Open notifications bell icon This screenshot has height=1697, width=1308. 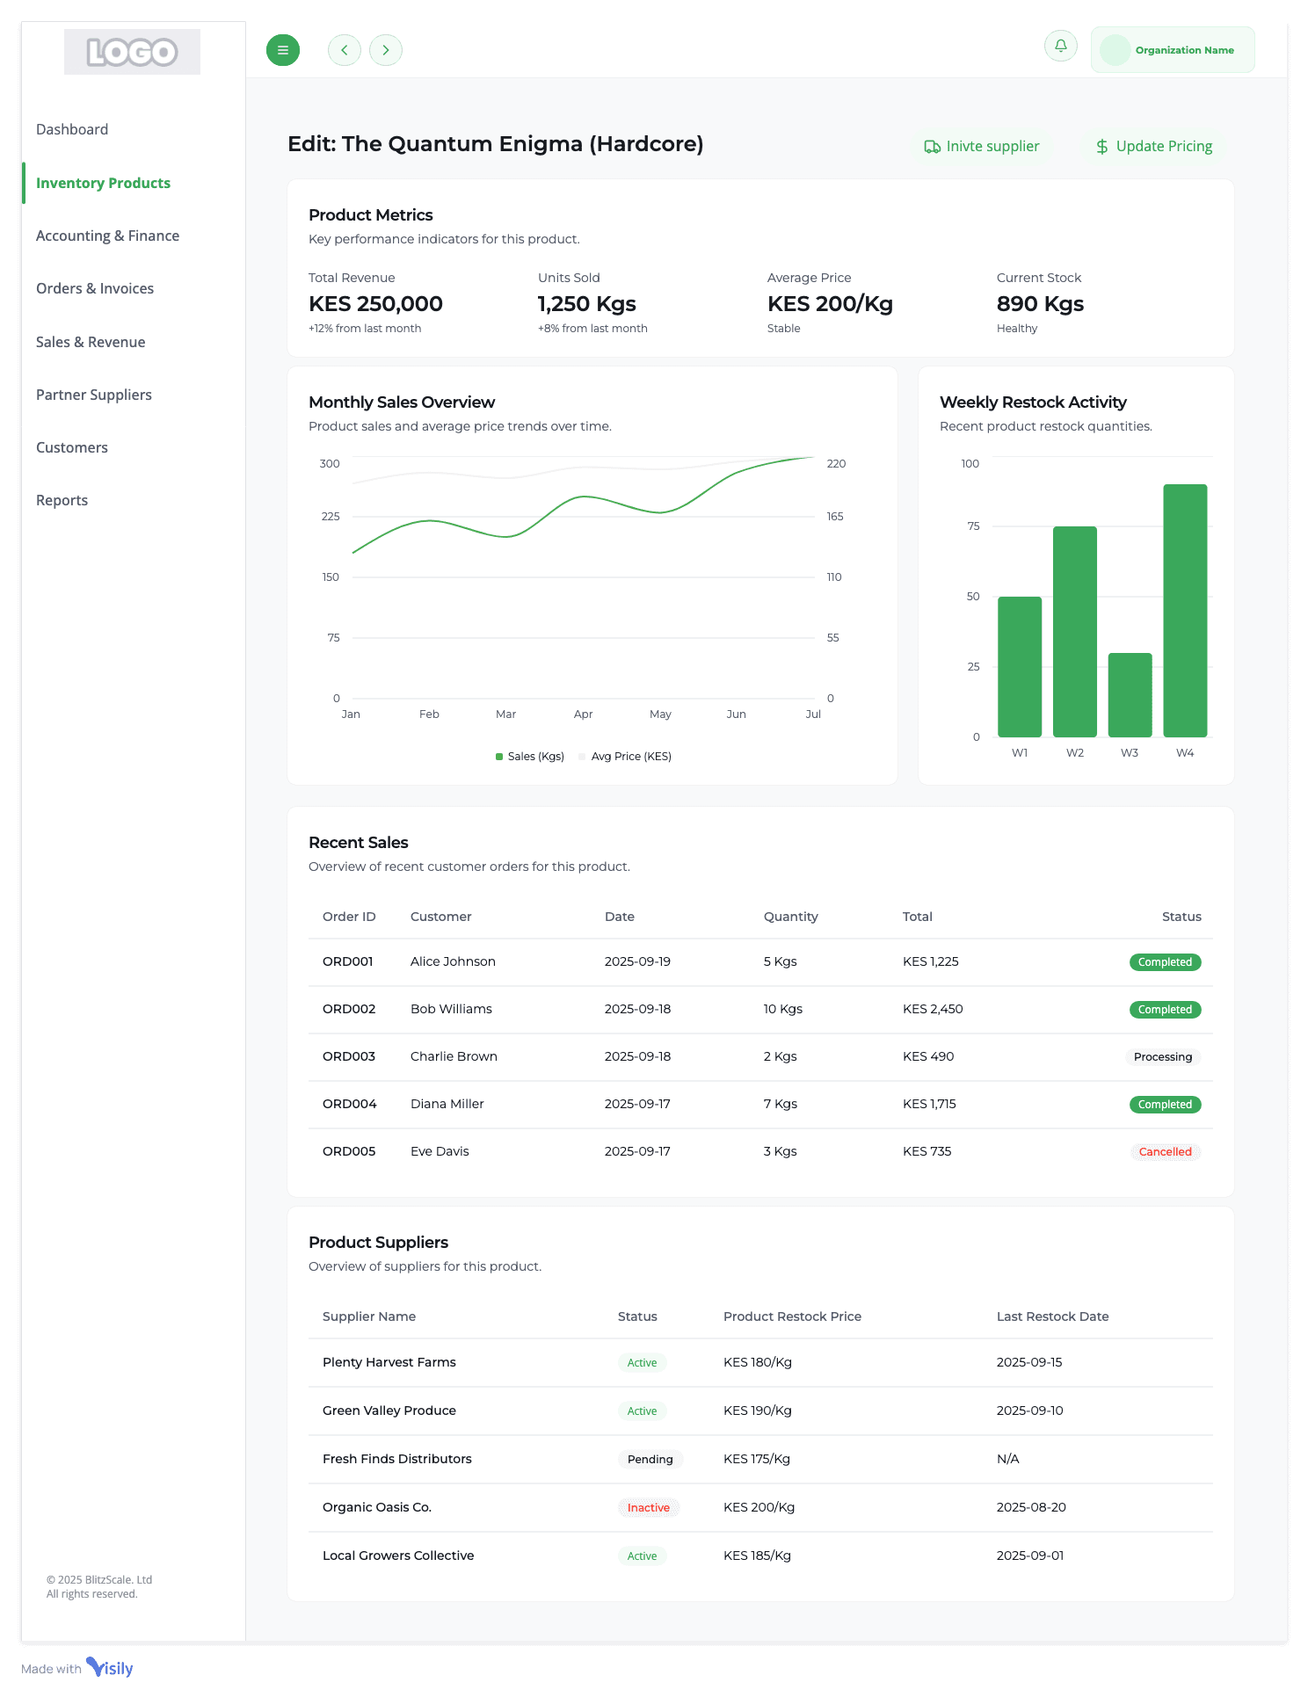[x=1061, y=46]
